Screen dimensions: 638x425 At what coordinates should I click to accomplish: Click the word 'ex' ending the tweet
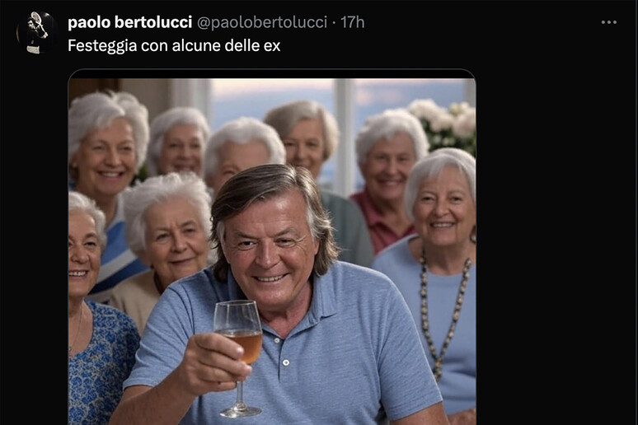coord(272,45)
